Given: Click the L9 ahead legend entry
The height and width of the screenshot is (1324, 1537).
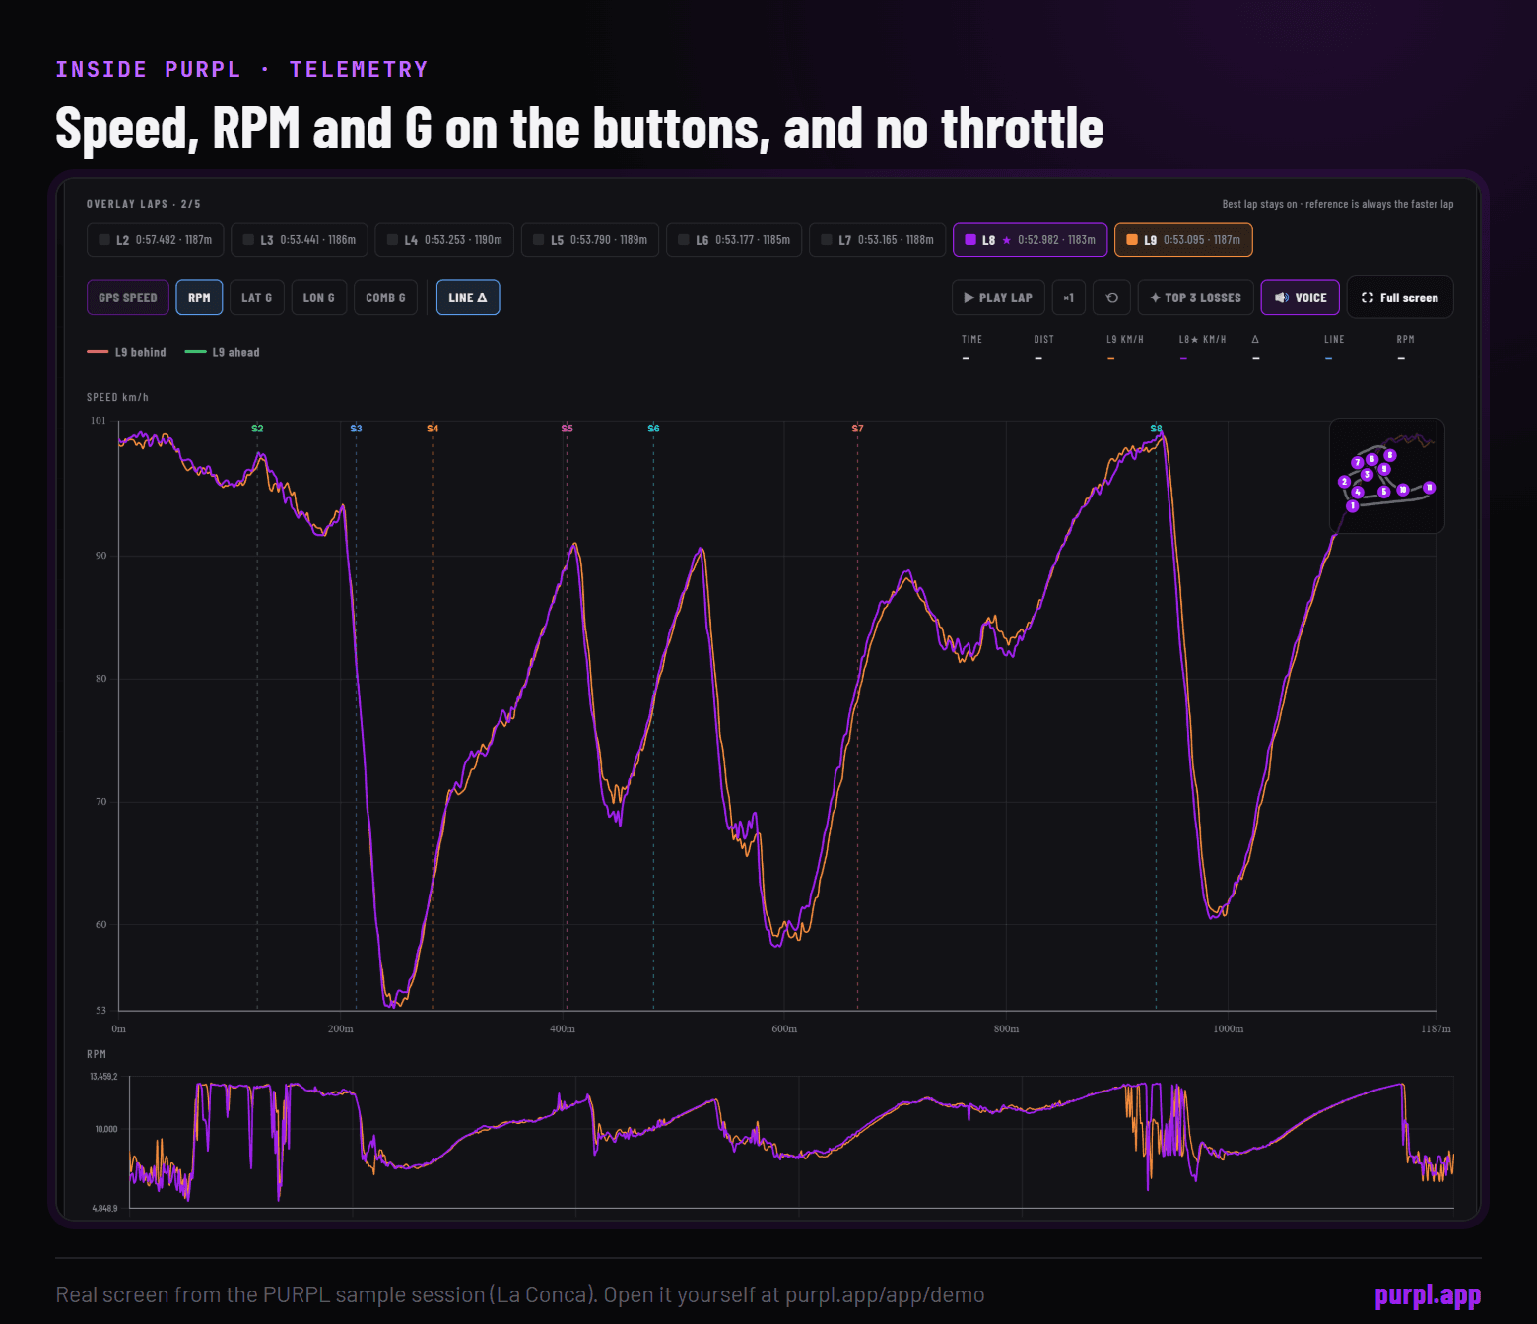Looking at the screenshot, I should [x=223, y=352].
